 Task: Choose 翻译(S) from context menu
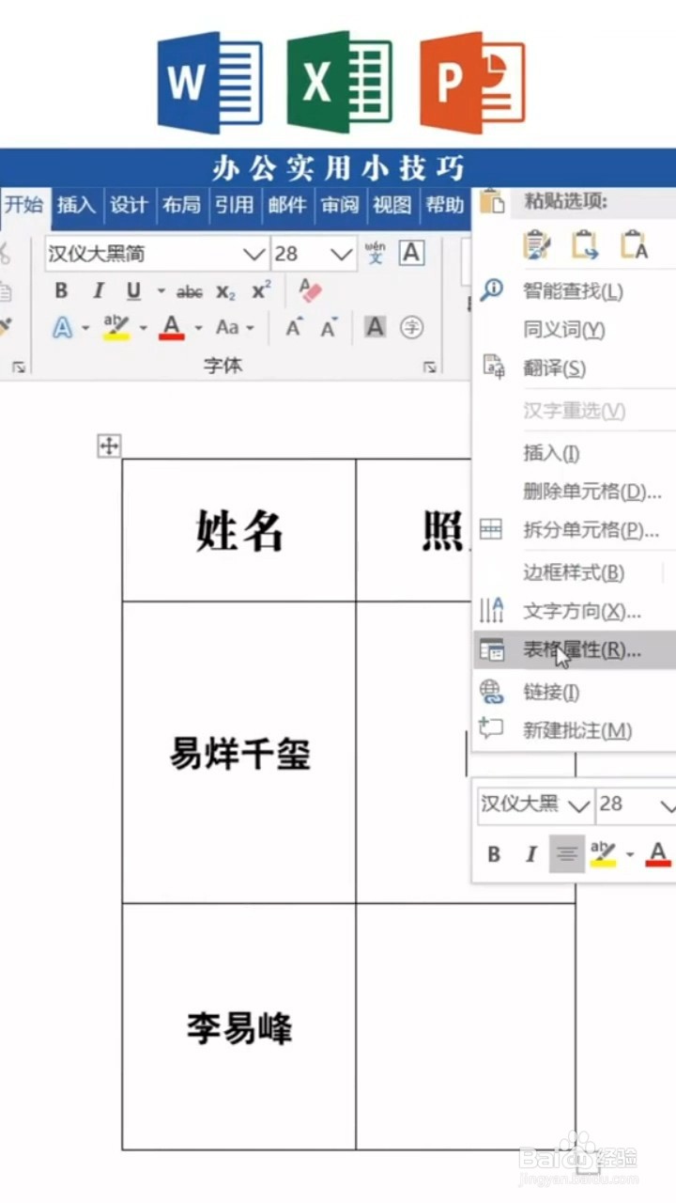click(x=574, y=368)
